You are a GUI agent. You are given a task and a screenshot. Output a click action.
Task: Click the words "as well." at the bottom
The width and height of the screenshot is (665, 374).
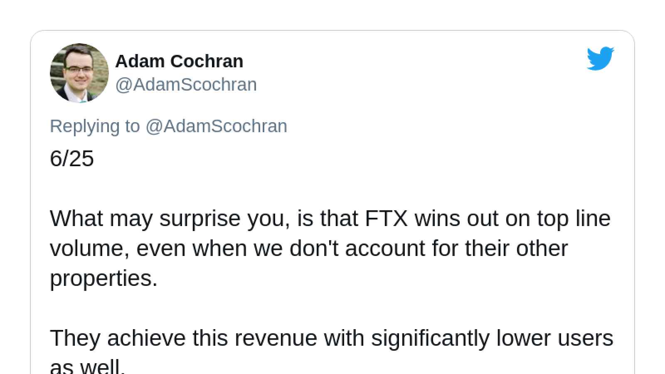click(x=87, y=367)
